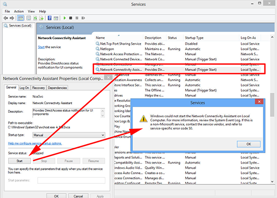
Task: Click Cancel in the Properties dialog
Action: (78, 196)
